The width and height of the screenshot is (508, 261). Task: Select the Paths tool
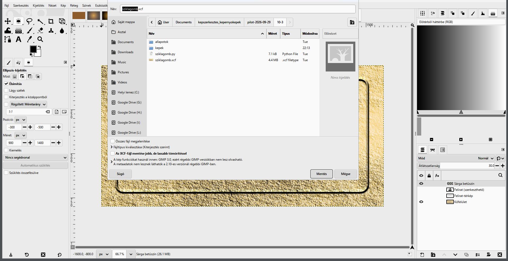point(8,39)
